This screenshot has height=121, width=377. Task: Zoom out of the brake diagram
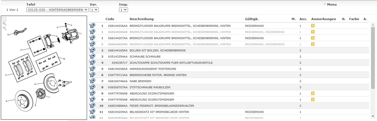[x=4, y=28]
